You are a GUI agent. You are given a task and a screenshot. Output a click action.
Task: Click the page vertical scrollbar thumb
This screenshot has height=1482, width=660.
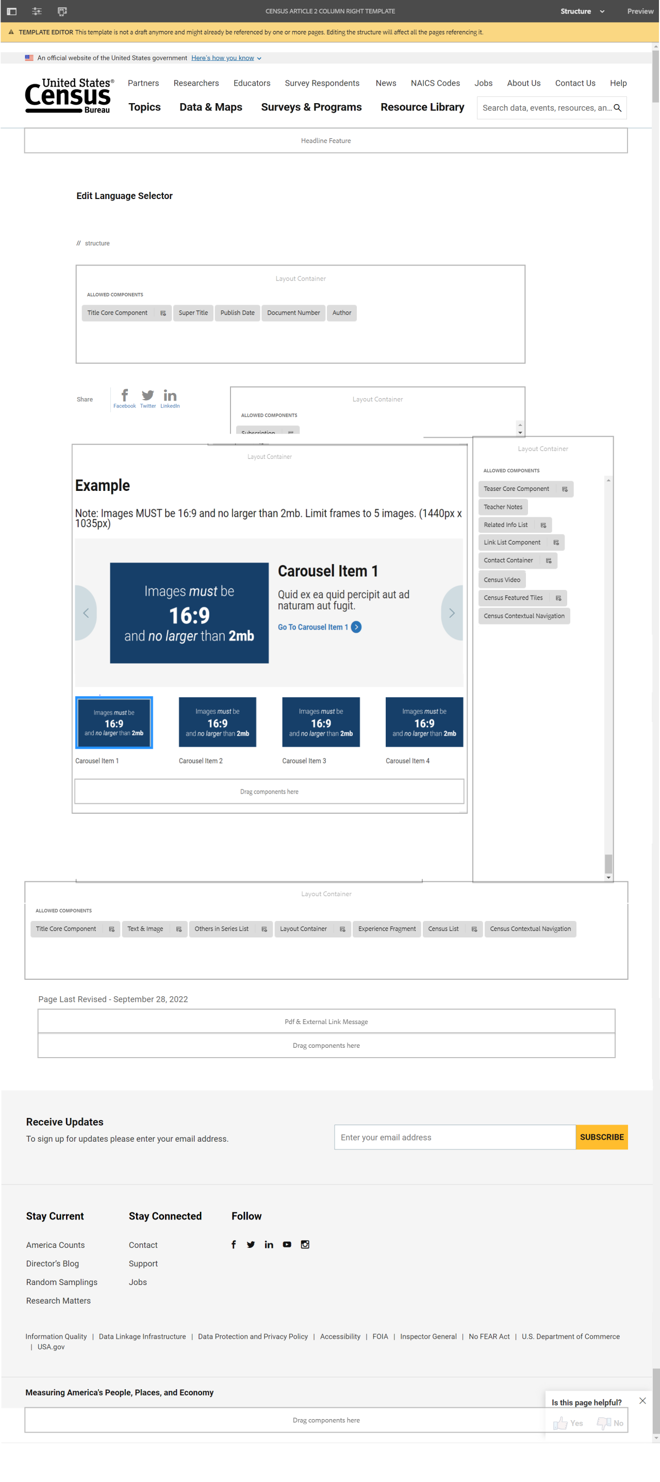pyautogui.click(x=655, y=76)
